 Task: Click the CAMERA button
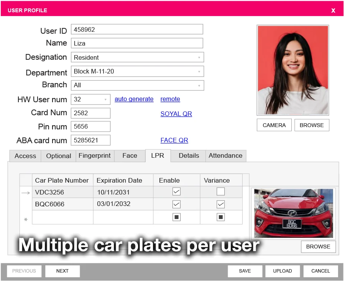[274, 125]
